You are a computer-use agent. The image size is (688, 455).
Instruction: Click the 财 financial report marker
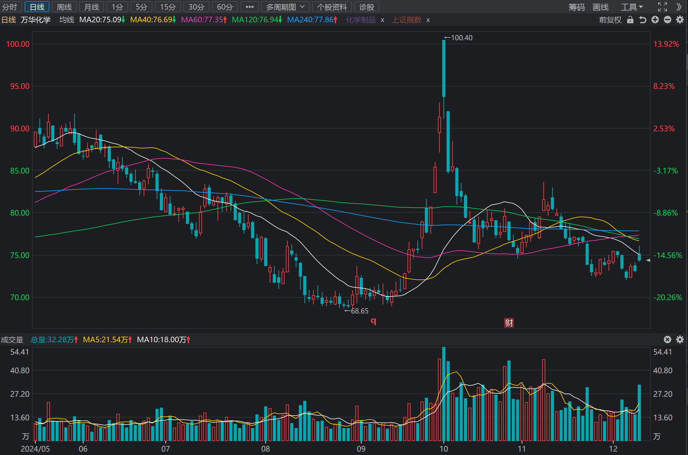(509, 323)
